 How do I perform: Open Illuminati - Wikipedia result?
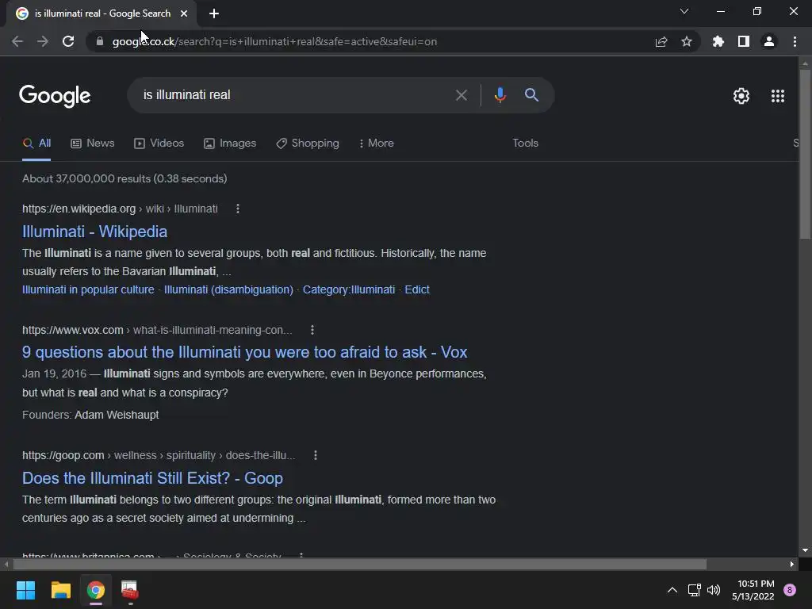point(95,232)
